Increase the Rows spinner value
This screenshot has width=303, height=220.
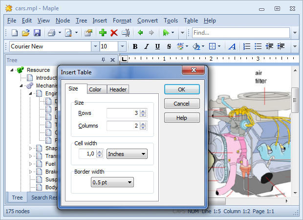point(143,111)
